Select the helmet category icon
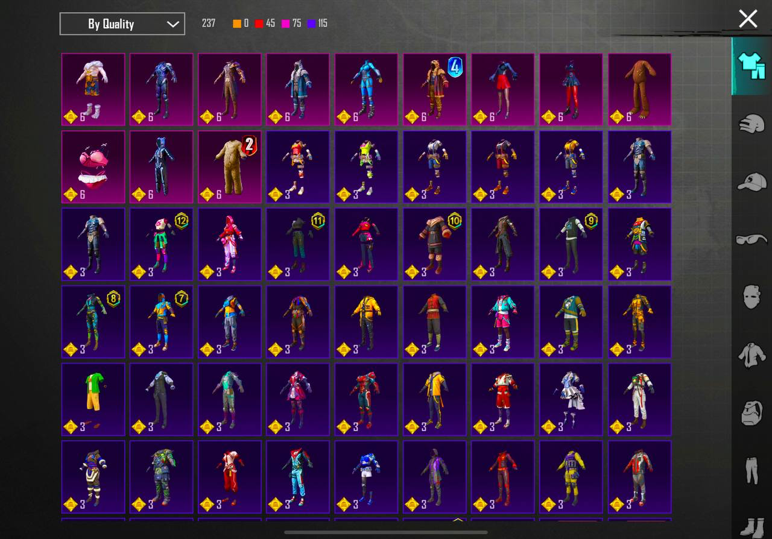The image size is (772, 539). pos(751,124)
